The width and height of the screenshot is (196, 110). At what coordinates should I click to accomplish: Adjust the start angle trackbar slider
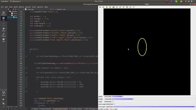pyautogui.click(x=154, y=104)
